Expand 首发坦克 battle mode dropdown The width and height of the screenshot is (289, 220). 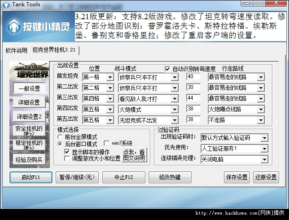[149, 77]
